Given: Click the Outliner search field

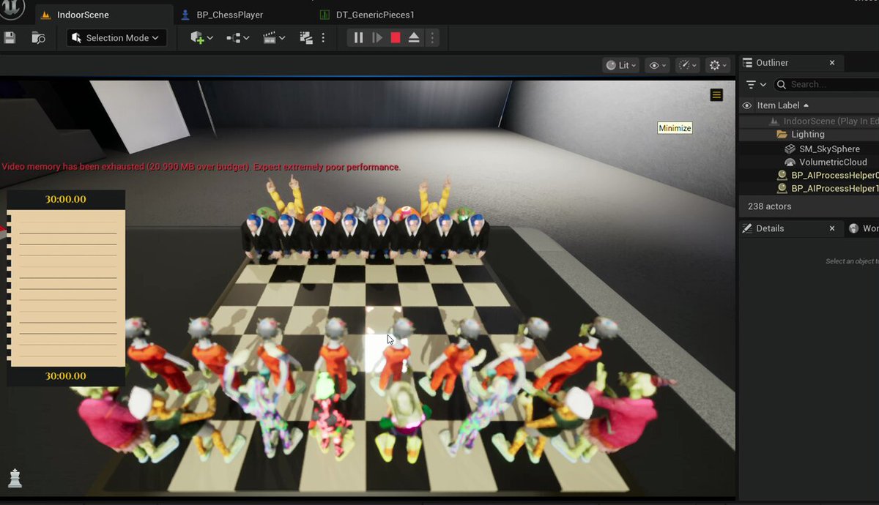Looking at the screenshot, I should pos(828,84).
